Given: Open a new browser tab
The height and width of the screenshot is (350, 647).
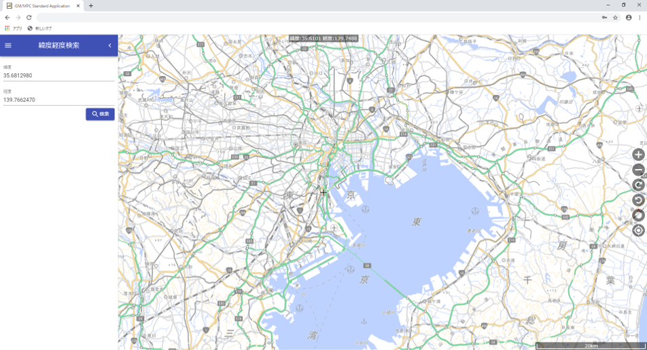Looking at the screenshot, I should [x=91, y=5].
